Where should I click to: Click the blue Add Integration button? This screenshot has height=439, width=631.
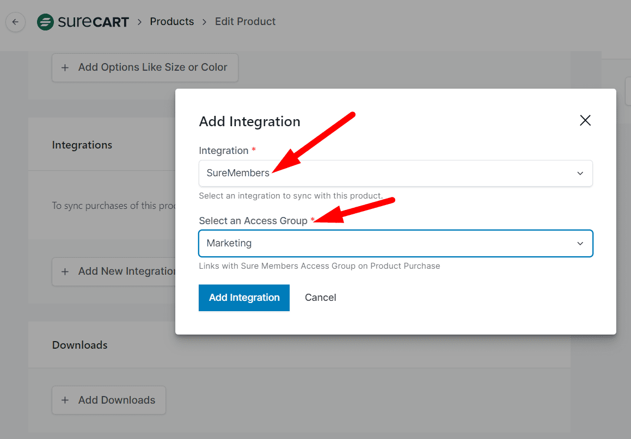244,298
